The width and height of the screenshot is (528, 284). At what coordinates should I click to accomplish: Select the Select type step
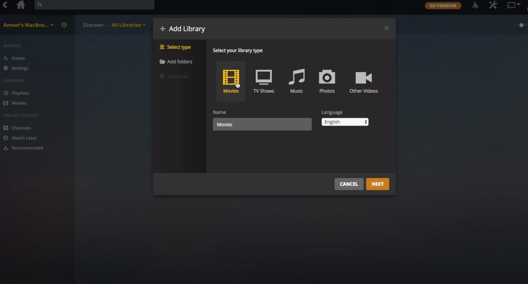click(178, 47)
